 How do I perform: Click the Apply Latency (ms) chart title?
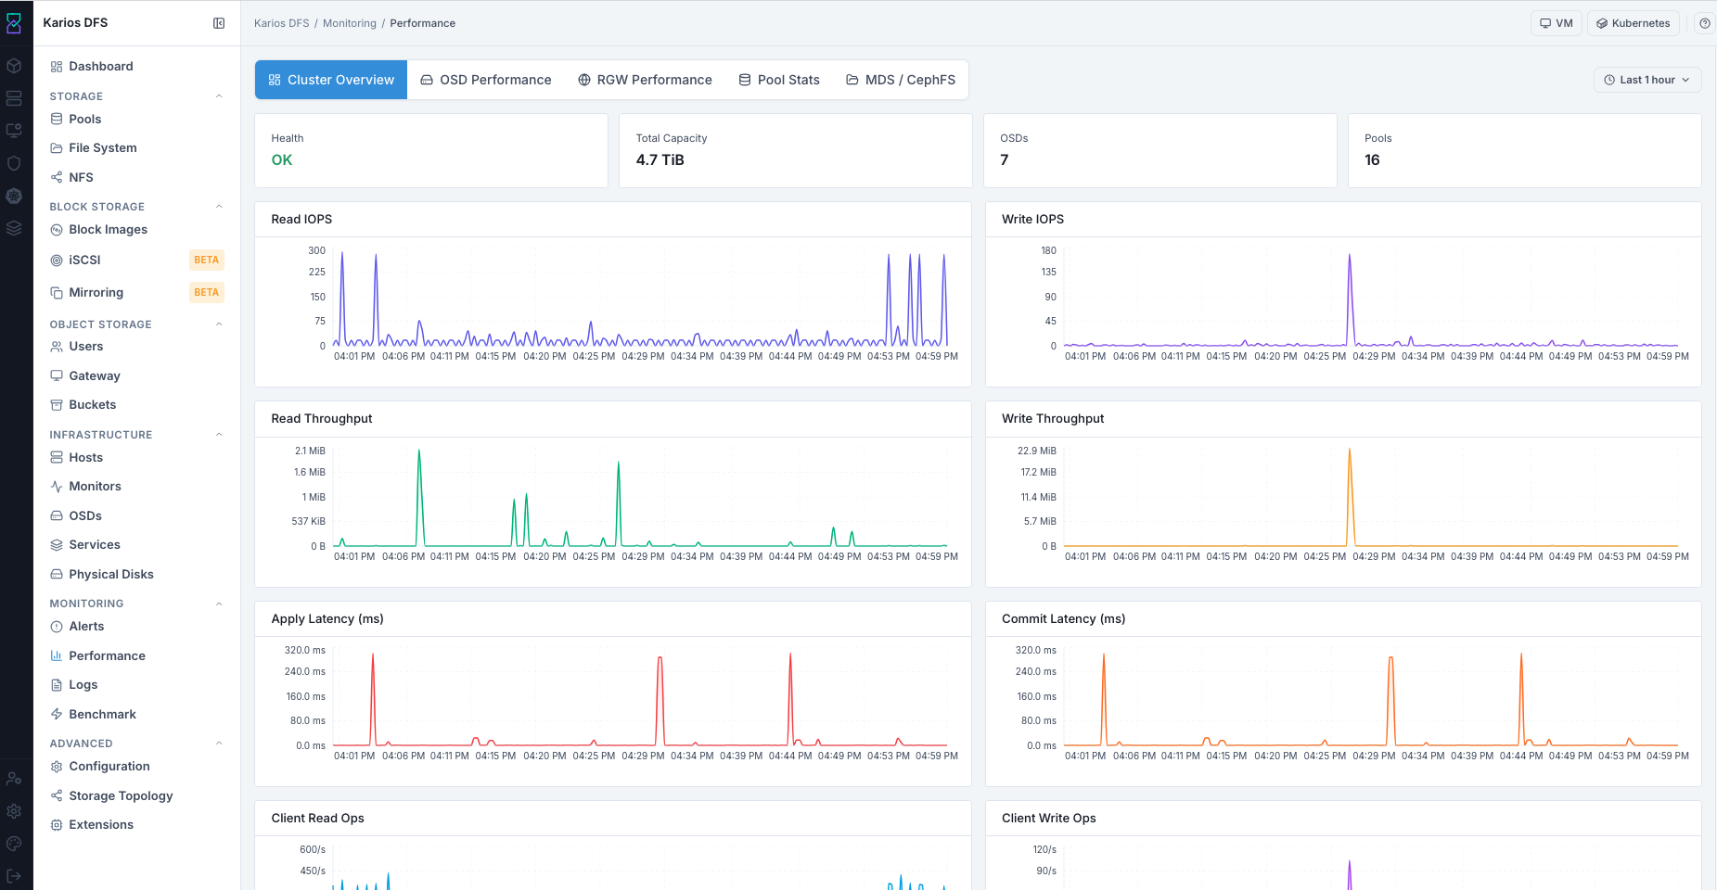pos(327,619)
